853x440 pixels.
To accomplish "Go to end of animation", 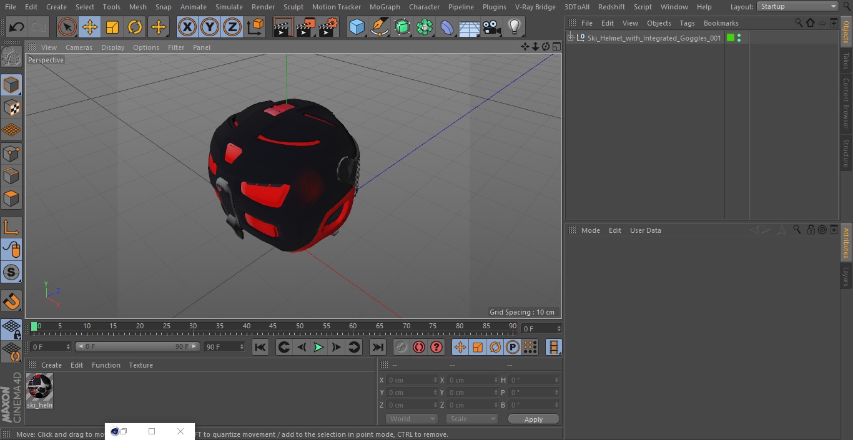I will (x=378, y=347).
